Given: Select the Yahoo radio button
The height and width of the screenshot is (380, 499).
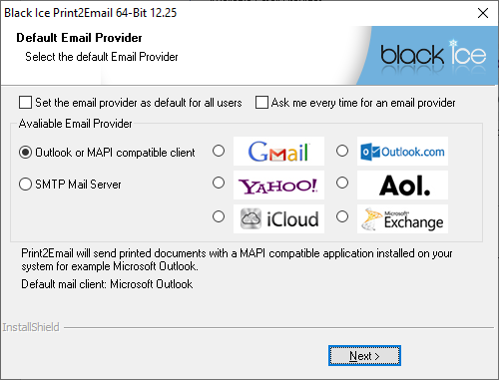Looking at the screenshot, I should [219, 183].
